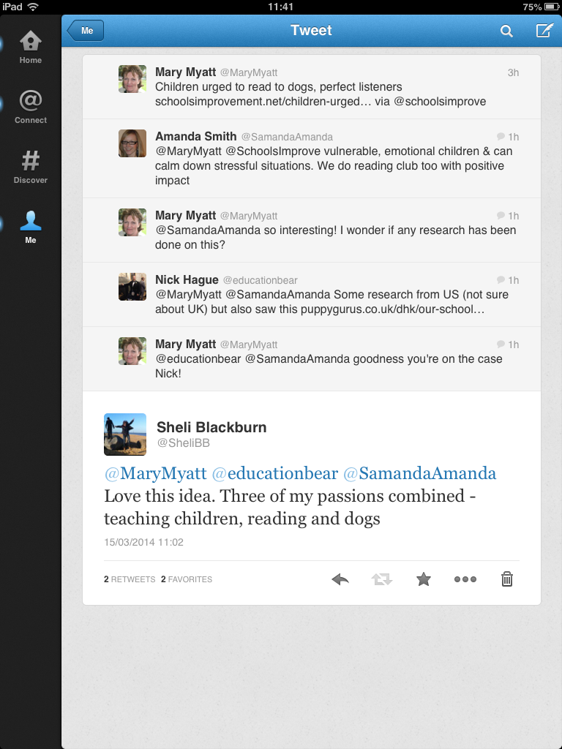Favorite the tweet with star icon

click(424, 579)
